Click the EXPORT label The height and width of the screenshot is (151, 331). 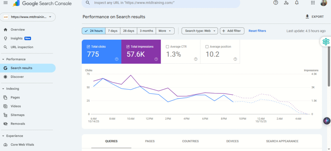coord(318,17)
